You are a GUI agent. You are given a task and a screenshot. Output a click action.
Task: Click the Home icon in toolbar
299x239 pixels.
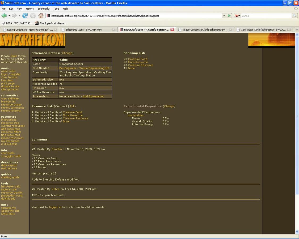(41, 16)
